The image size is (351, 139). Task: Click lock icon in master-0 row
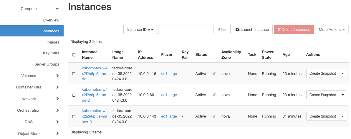click(x=214, y=116)
